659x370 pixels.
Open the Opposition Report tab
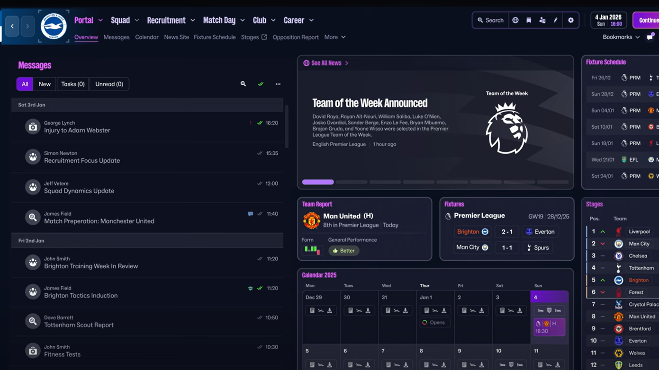(x=296, y=37)
